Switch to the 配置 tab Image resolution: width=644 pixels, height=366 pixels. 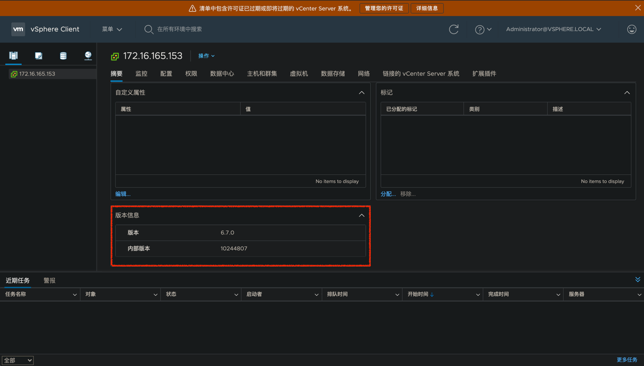point(166,74)
